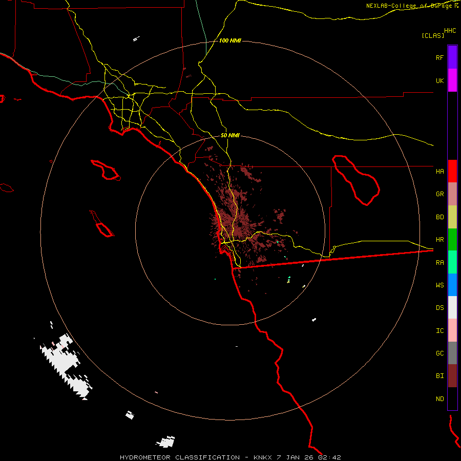Click the 100 NMI range ring label

(x=230, y=40)
